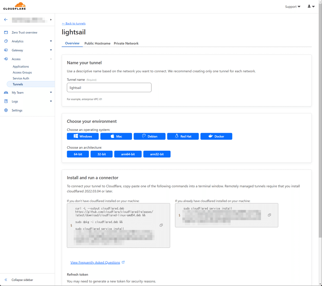Click the Cloudflare logo
Screen dimensions: 322x286
click(14, 6)
